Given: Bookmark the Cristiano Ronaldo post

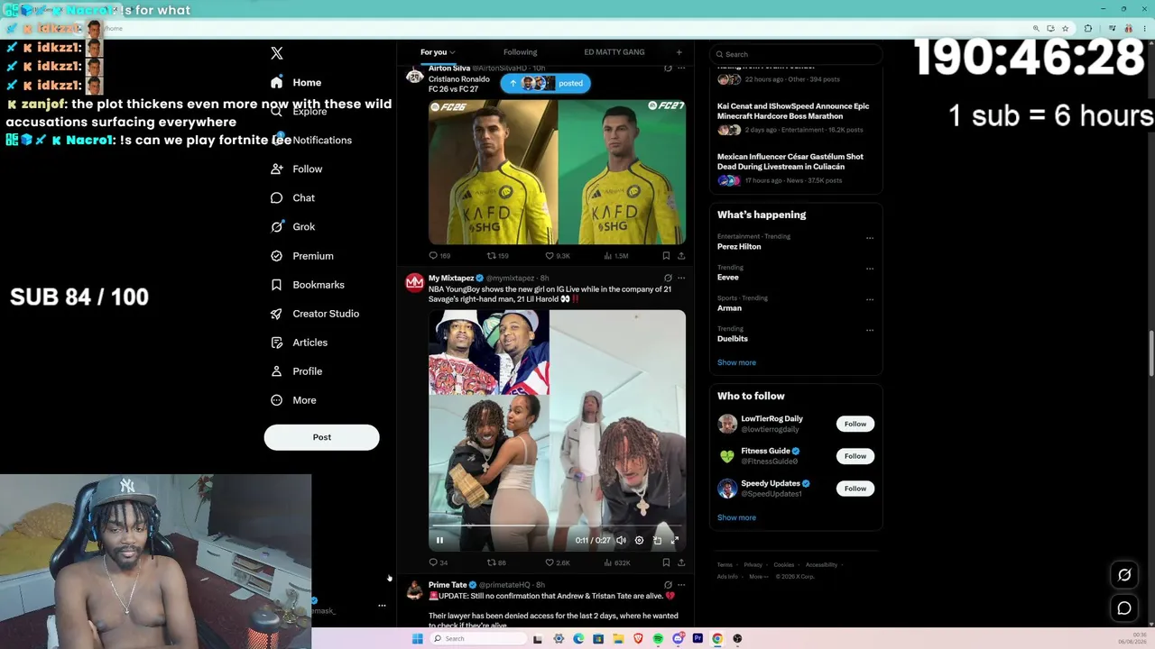Looking at the screenshot, I should coord(666,256).
